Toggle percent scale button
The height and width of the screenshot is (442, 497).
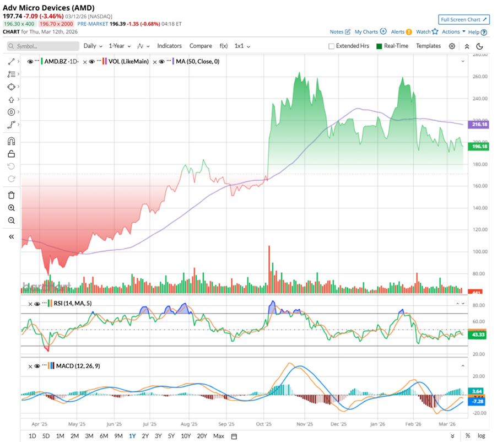tap(468, 435)
